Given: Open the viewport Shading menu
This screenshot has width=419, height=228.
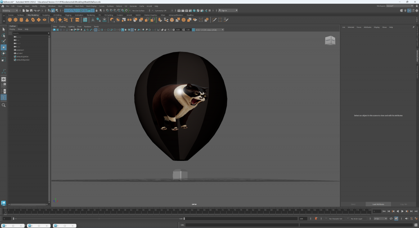Looking at the screenshot, I should pyautogui.click(x=62, y=27).
